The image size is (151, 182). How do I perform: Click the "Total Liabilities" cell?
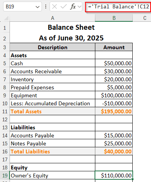pos(53,151)
